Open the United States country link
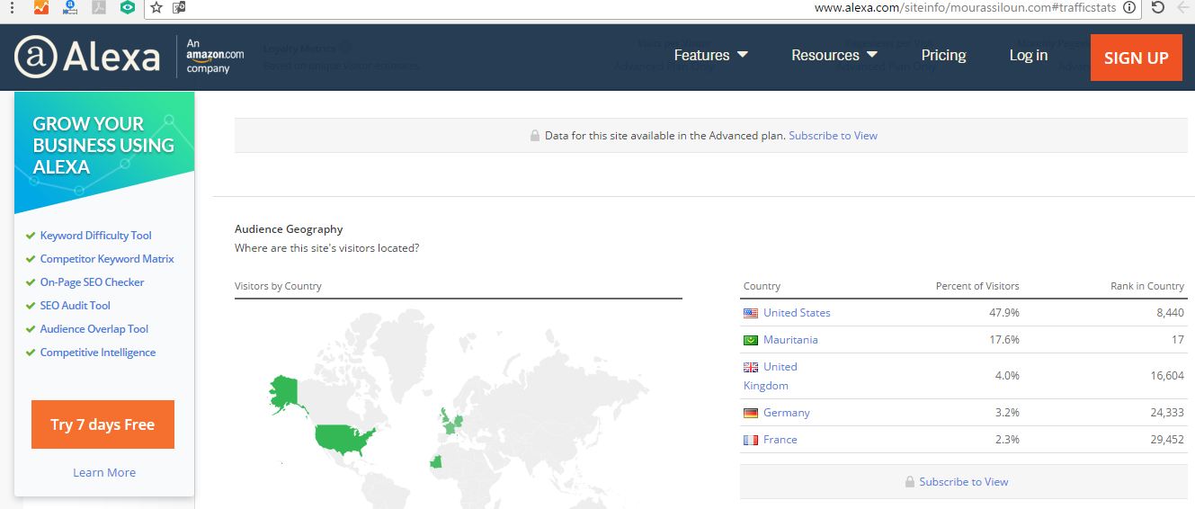This screenshot has width=1195, height=509. tap(797, 313)
